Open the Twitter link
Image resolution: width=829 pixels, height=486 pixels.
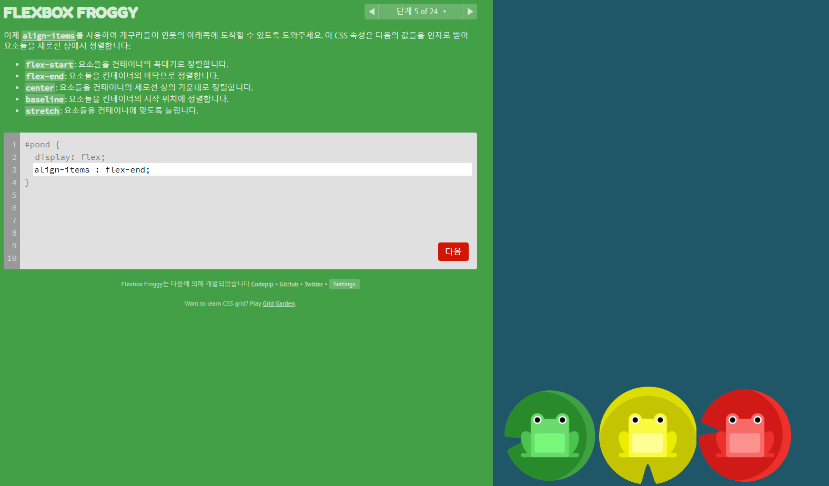(x=314, y=284)
